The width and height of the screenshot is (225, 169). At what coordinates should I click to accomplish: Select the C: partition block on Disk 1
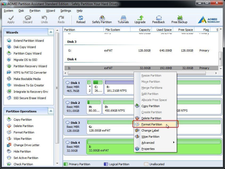click(98, 87)
